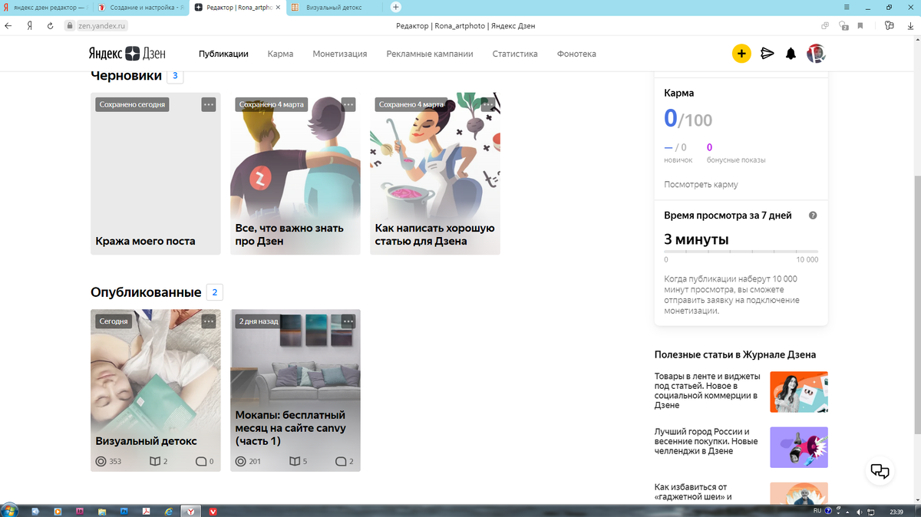
Task: Click Yandex 'Я' home button in browser toolbar
Action: pos(29,25)
